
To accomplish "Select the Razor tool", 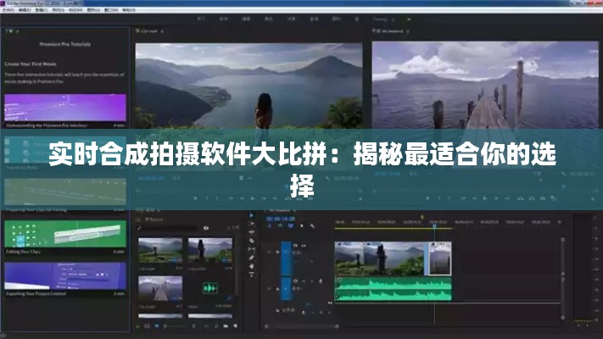I will [x=251, y=241].
